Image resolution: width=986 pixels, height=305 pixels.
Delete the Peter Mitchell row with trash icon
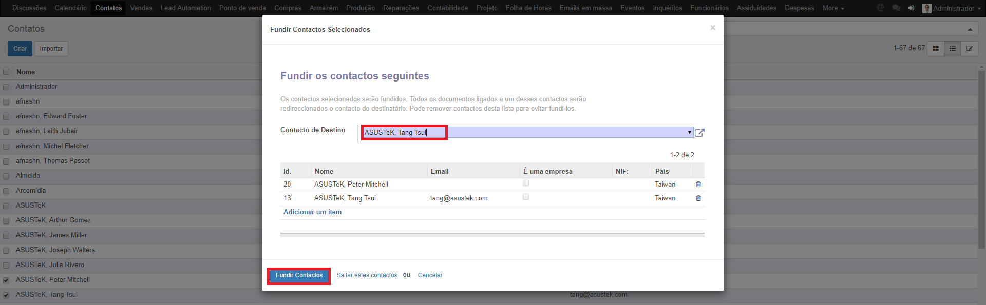click(698, 185)
